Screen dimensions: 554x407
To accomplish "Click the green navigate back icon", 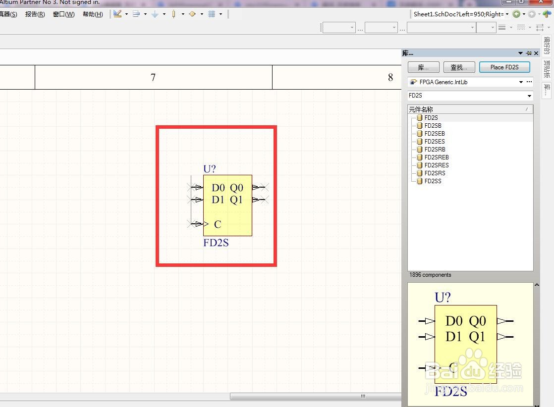I will pos(516,14).
